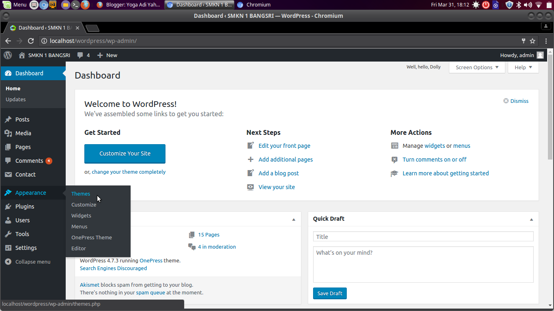554x311 pixels.
Task: Collapse the Quick Draft panel with its arrow
Action: click(531, 219)
